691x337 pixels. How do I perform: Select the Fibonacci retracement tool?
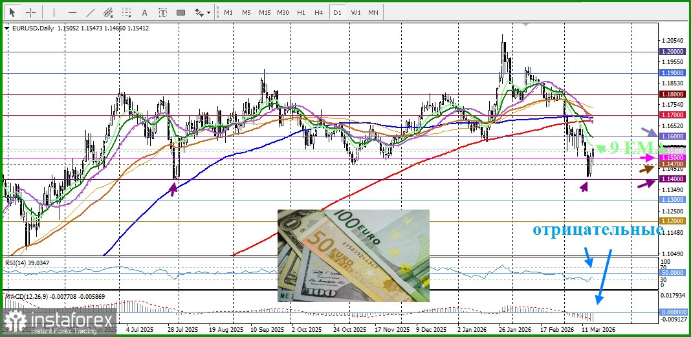click(127, 12)
